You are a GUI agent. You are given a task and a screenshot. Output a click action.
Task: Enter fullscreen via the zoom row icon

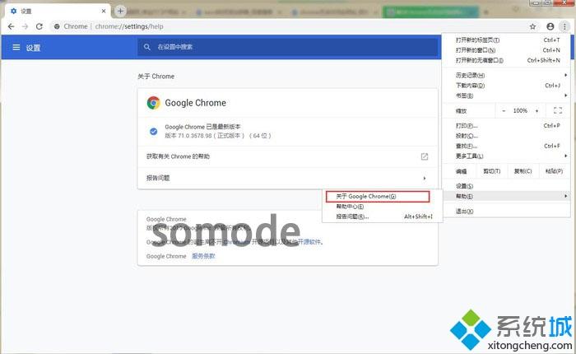(558, 110)
